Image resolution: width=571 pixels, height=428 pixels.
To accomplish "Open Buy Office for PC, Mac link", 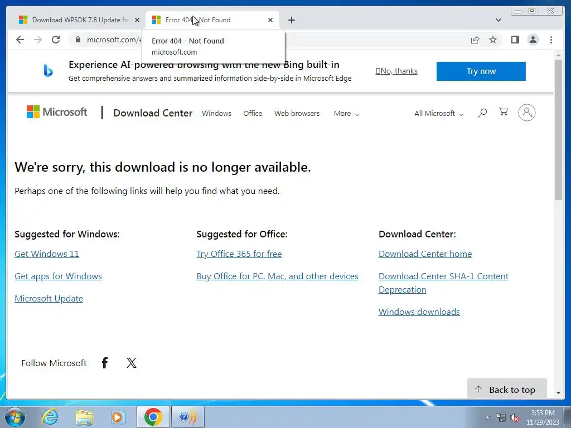I will coord(278,276).
